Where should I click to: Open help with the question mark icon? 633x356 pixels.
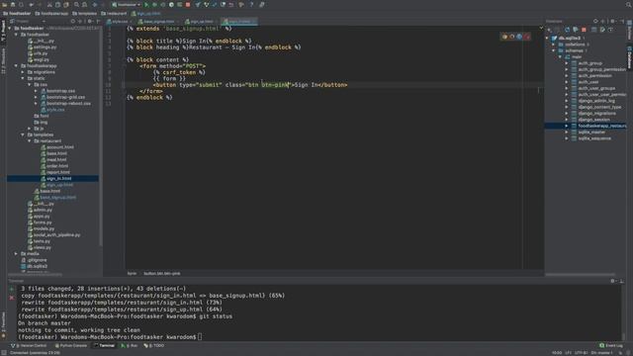pyautogui.click(x=251, y=5)
